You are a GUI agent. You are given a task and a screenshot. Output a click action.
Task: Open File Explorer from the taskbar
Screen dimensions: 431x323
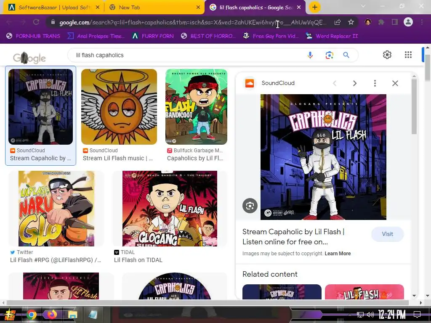[x=72, y=315]
